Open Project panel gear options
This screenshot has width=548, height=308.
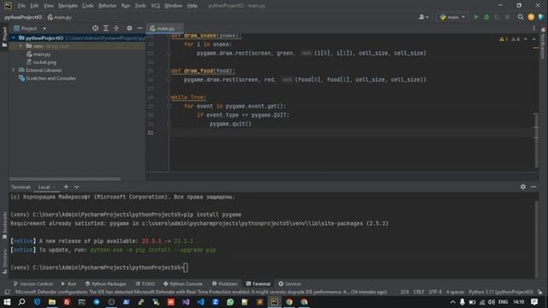click(x=129, y=28)
